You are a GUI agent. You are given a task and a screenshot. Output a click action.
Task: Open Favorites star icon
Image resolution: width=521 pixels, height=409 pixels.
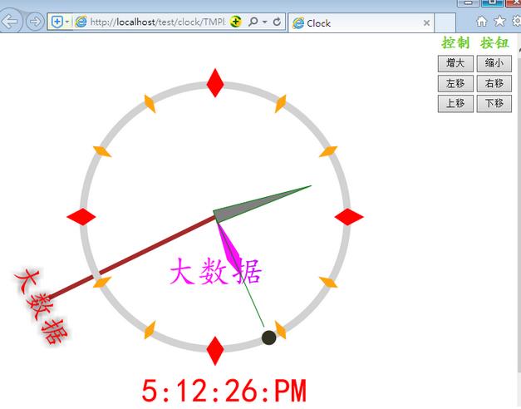click(x=499, y=22)
